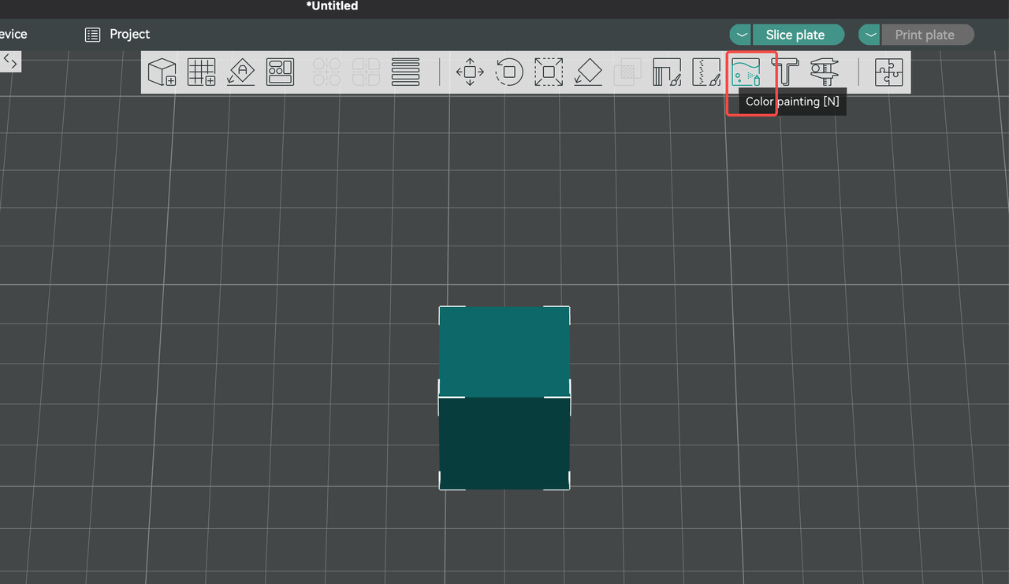Open the Measure caliper tool
1009x584 pixels.
(825, 72)
